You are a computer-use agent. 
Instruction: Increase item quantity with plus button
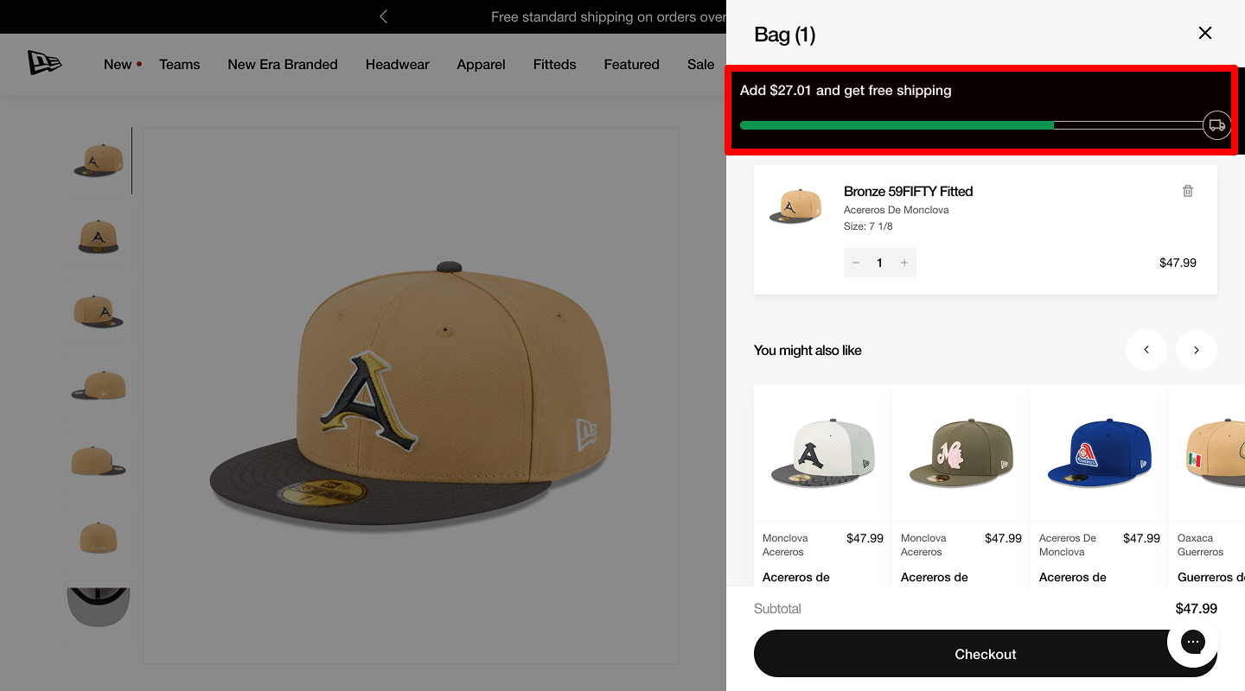904,263
